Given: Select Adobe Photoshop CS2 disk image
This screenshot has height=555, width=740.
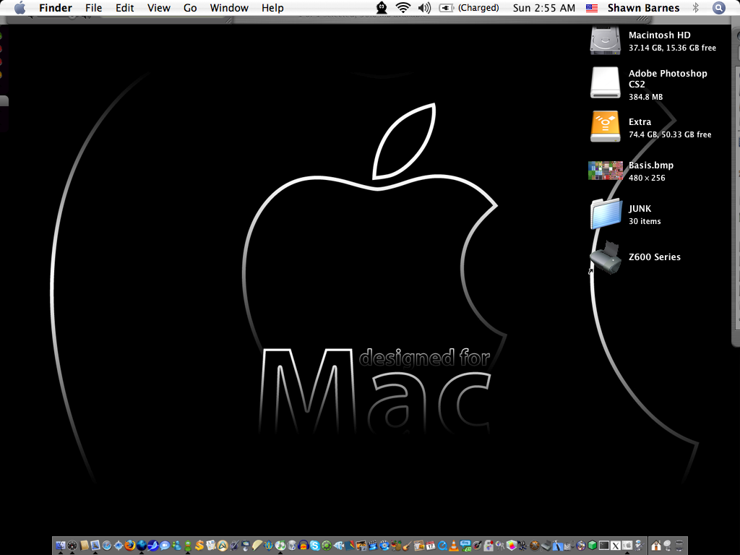Looking at the screenshot, I should [x=605, y=82].
